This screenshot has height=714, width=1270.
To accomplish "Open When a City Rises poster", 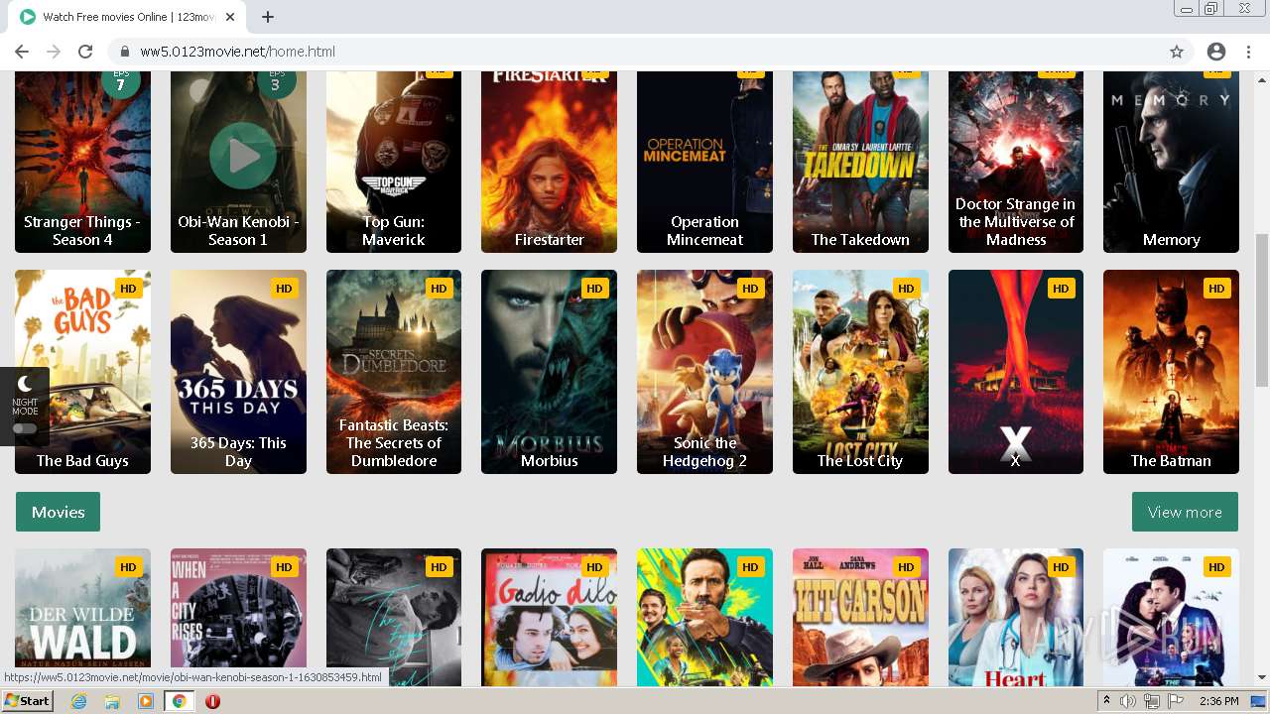I will point(238,617).
